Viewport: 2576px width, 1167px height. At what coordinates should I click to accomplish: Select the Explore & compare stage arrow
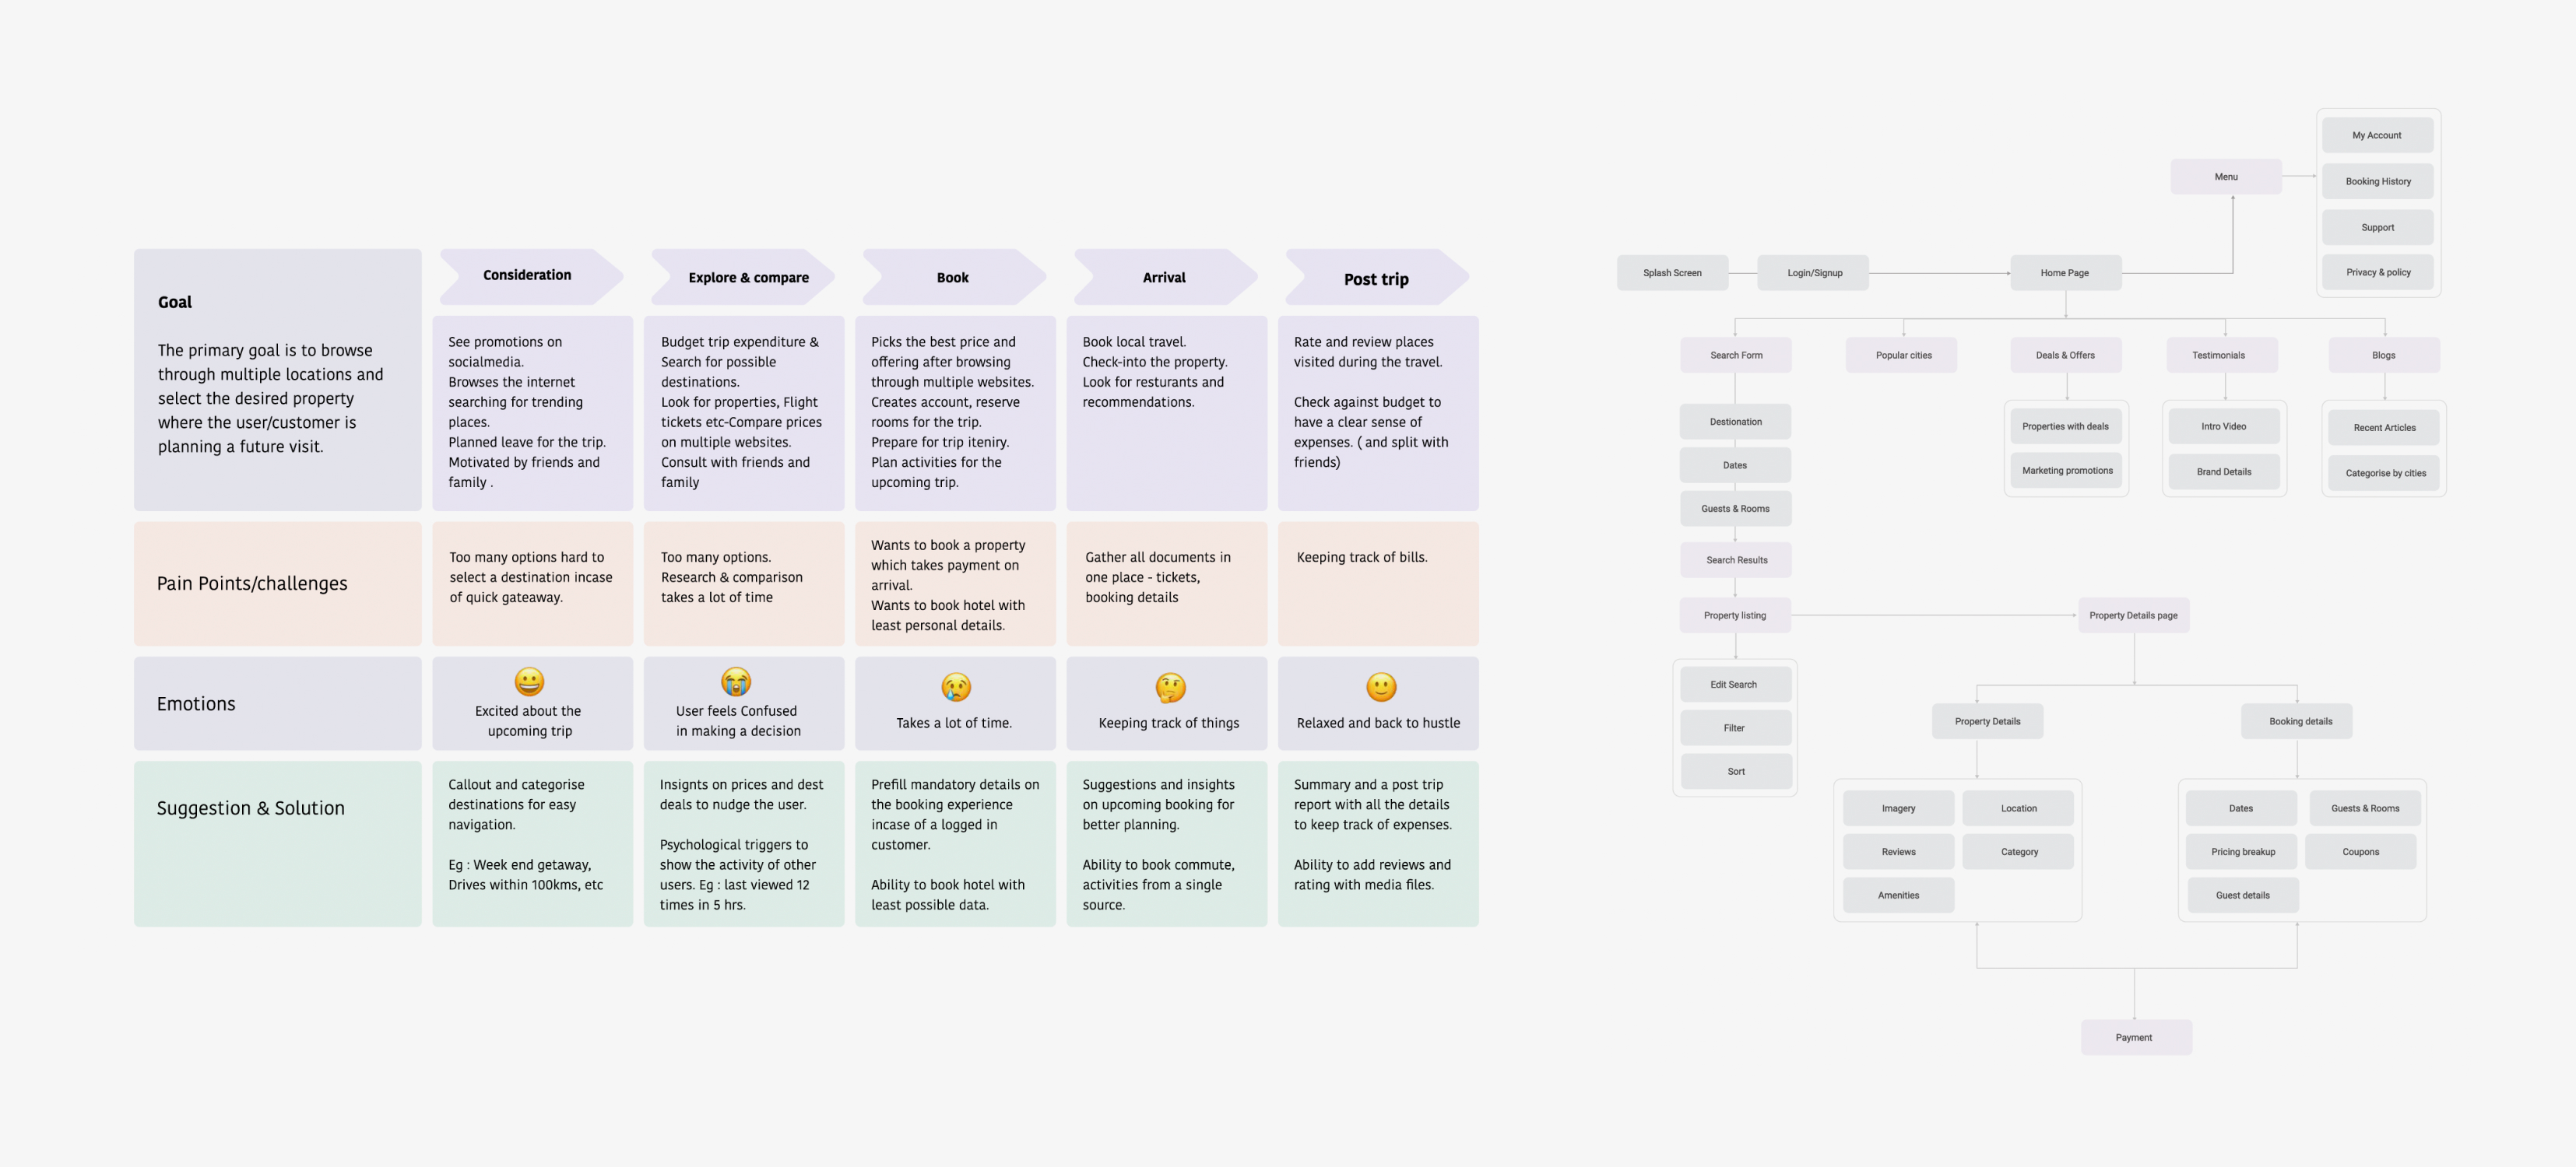click(746, 278)
